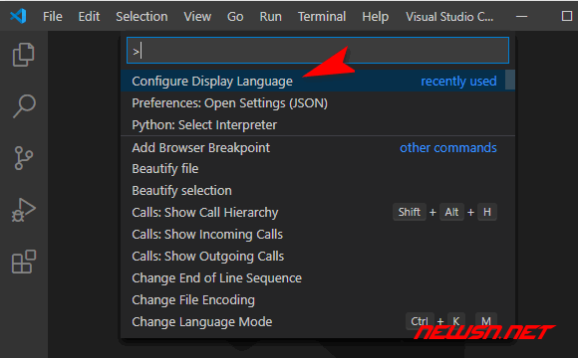Viewport: 578px width, 358px height.
Task: Open the Selection menu
Action: [142, 17]
